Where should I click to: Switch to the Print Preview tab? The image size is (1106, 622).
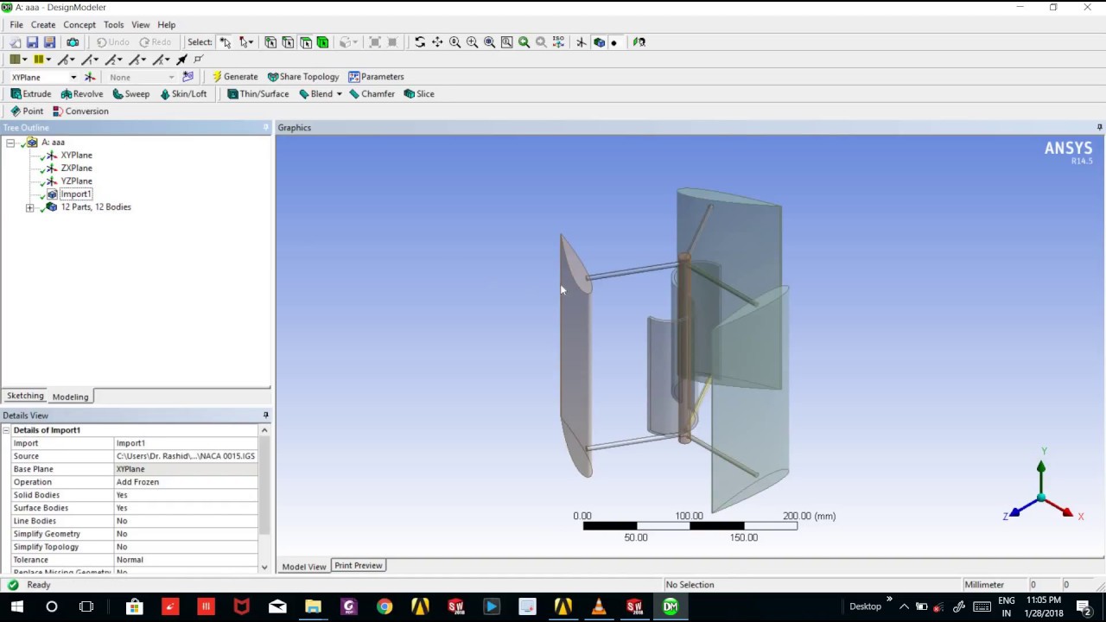point(358,565)
